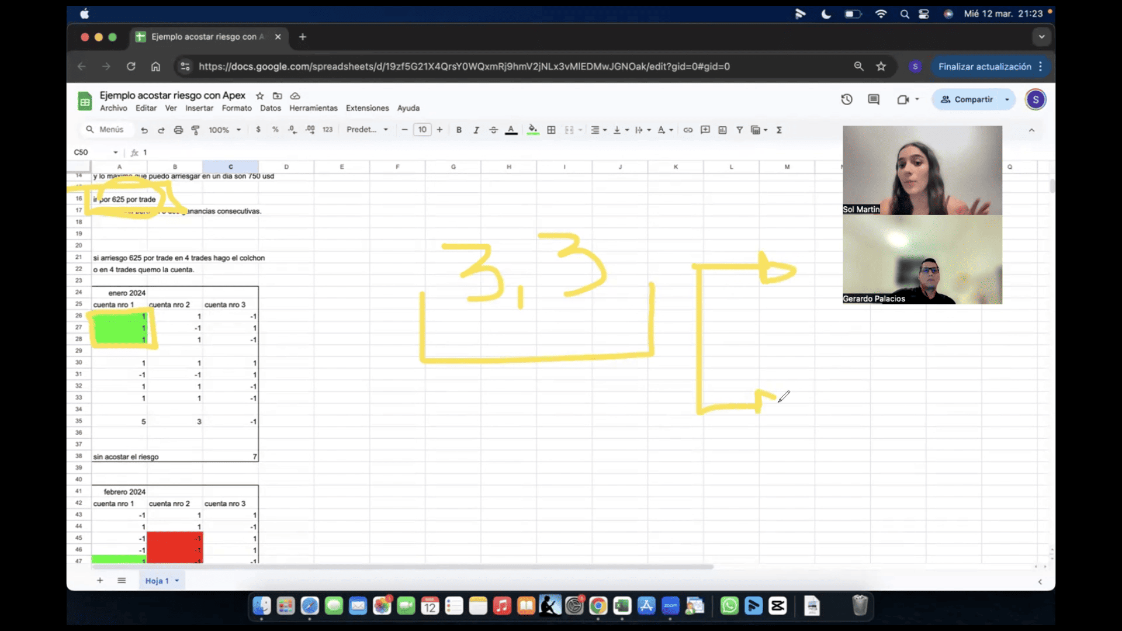Open the version history clock icon
1122x631 pixels.
click(847, 99)
